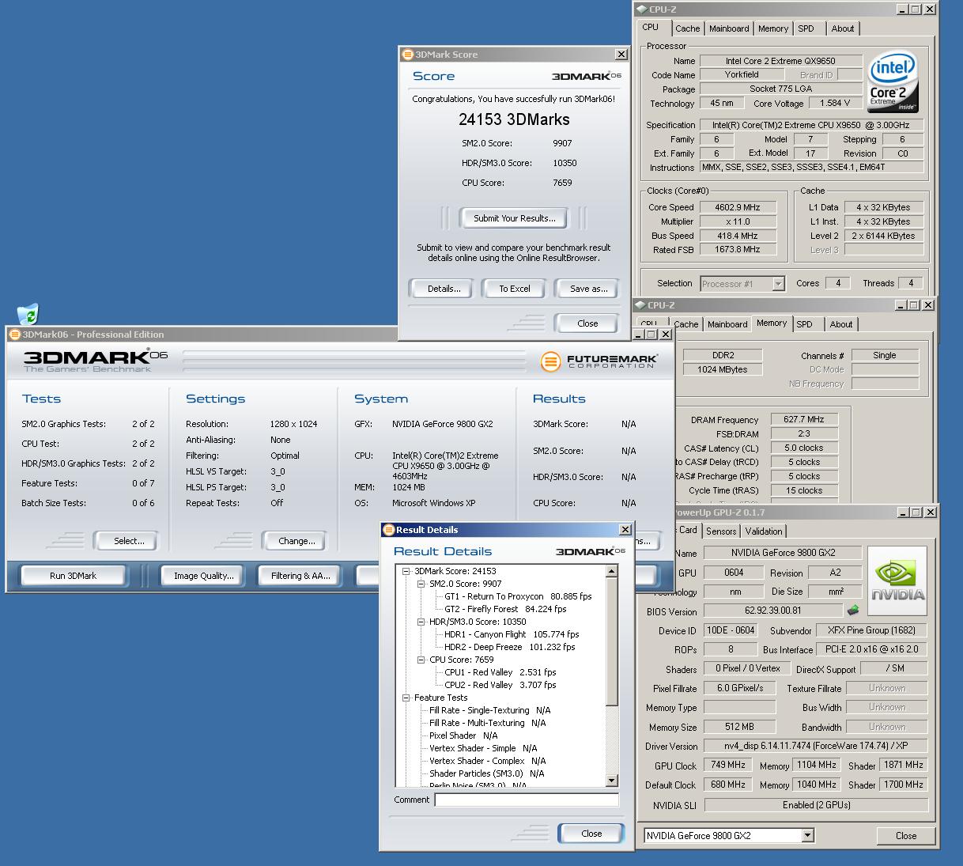
Task: Select GT2 - Firefly Forest result
Action: 505,609
